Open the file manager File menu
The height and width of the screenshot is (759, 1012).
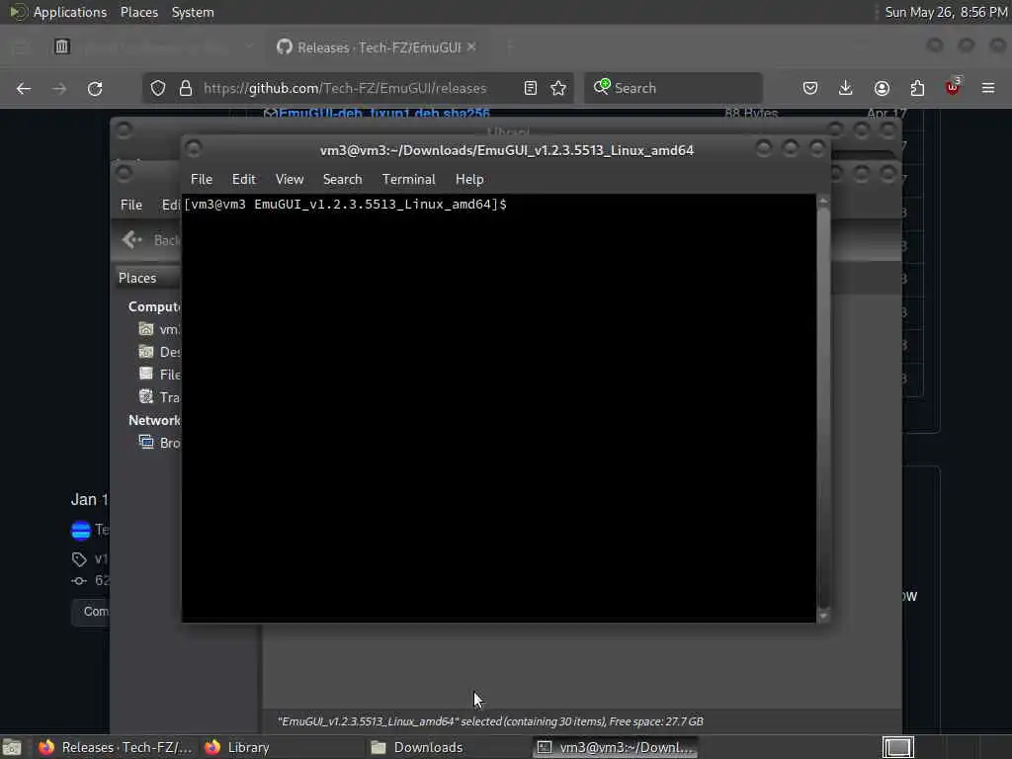tap(131, 205)
